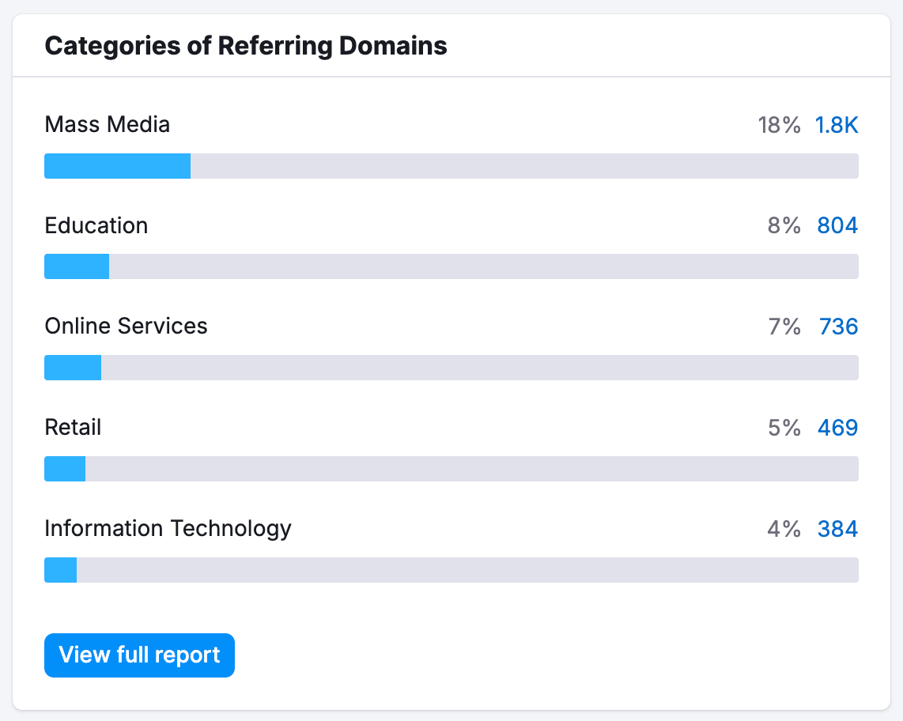Select the Information Technology category label

pyautogui.click(x=168, y=528)
